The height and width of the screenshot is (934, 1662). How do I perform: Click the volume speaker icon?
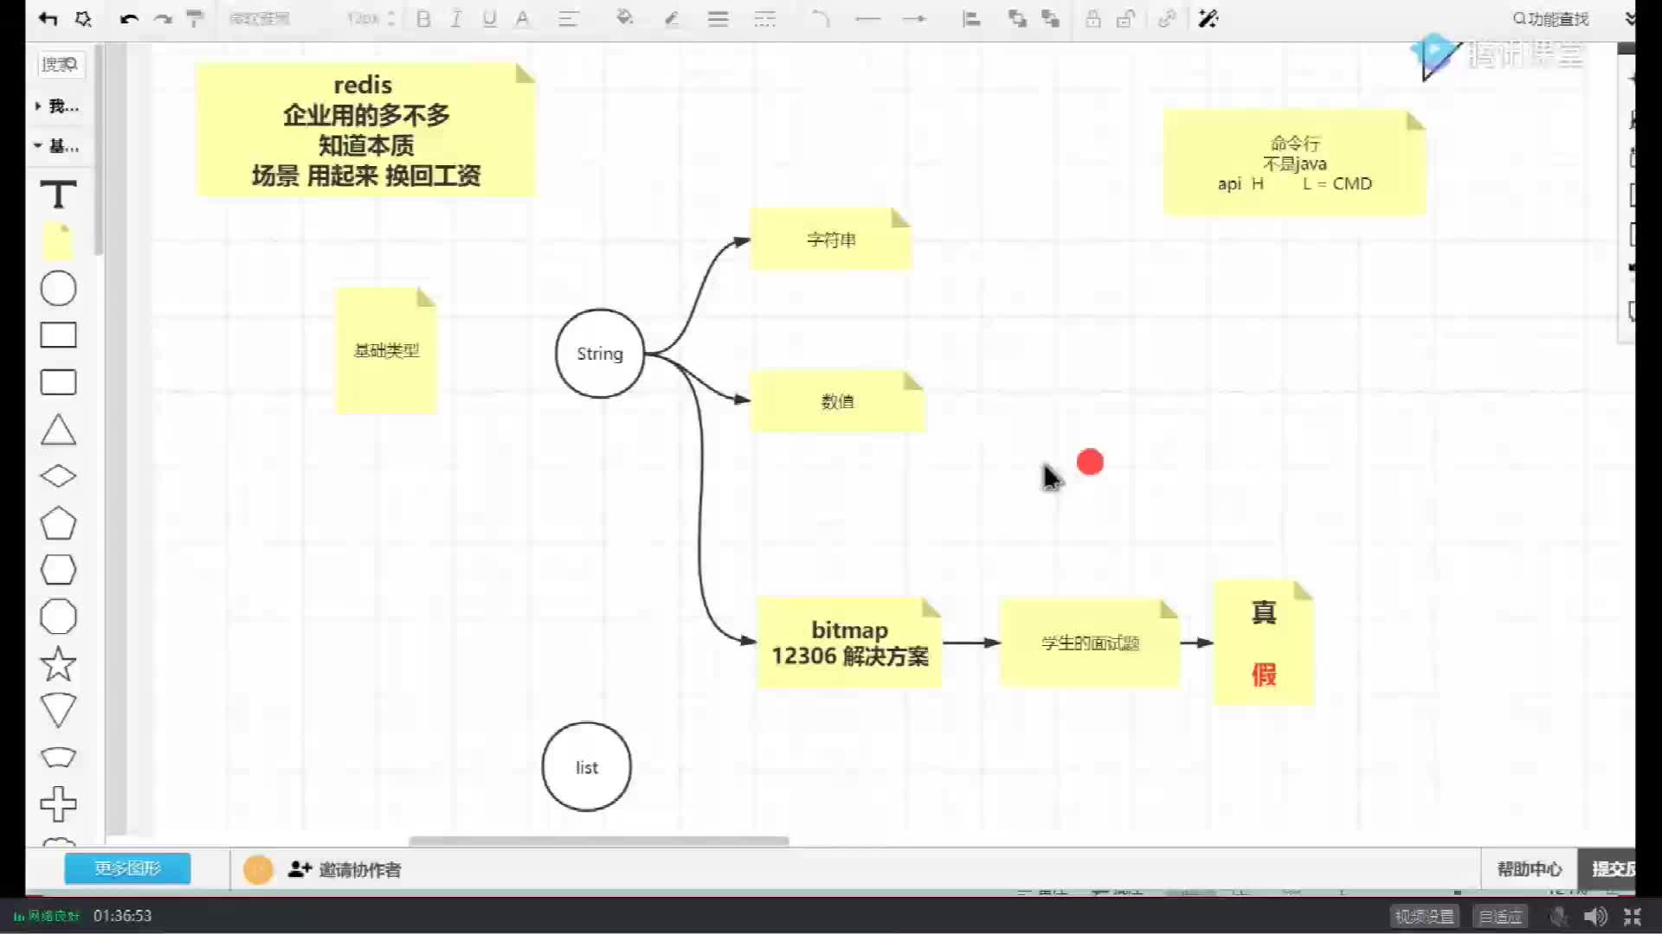tap(1595, 916)
